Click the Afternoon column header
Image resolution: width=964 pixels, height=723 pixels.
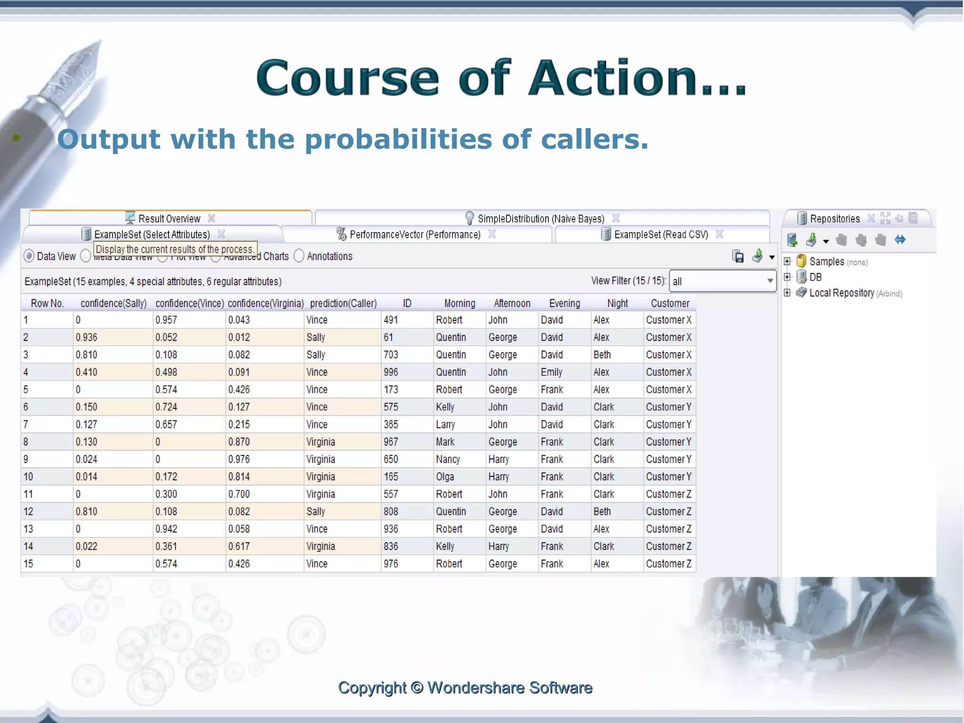pos(512,303)
